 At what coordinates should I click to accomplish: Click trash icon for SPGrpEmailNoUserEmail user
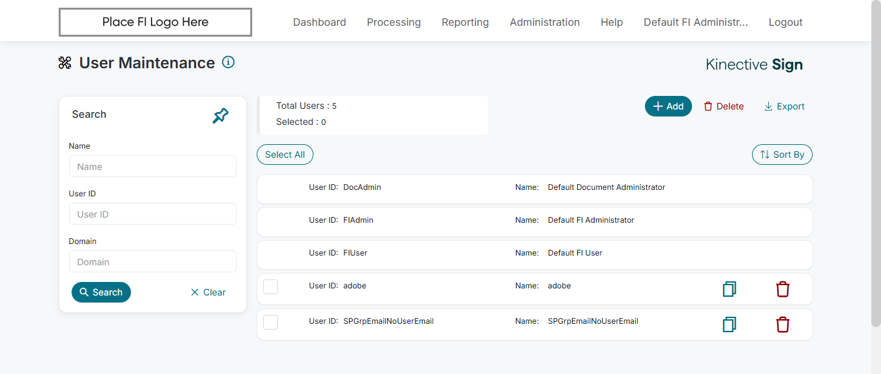782,324
